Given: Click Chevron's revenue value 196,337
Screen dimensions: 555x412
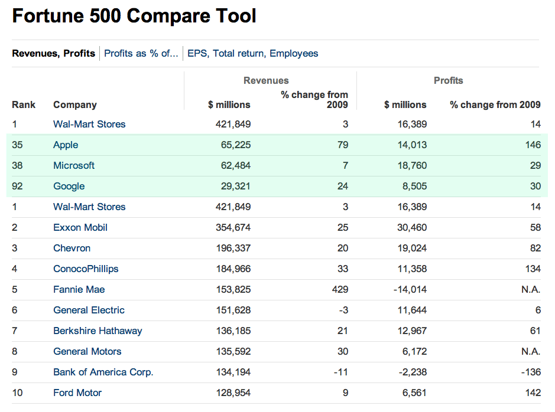Looking at the screenshot, I should coord(233,248).
